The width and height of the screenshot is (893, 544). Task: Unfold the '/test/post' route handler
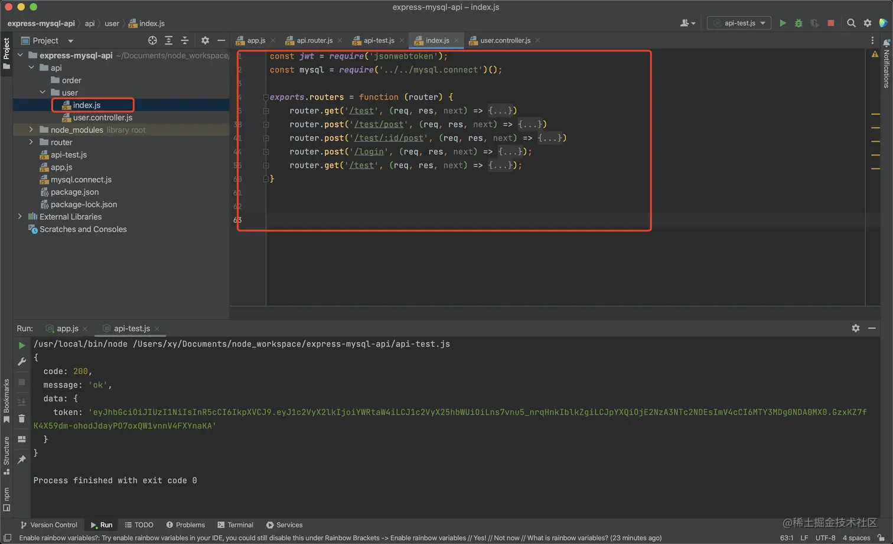(266, 124)
